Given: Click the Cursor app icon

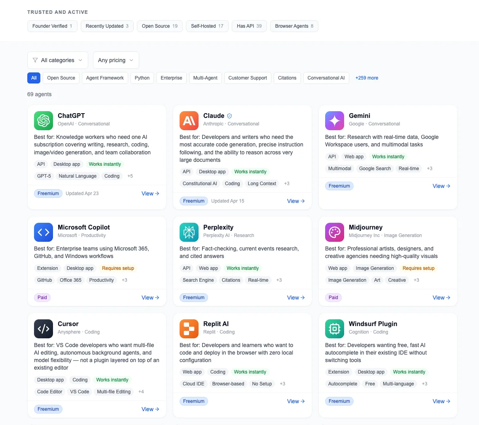Looking at the screenshot, I should (44, 329).
